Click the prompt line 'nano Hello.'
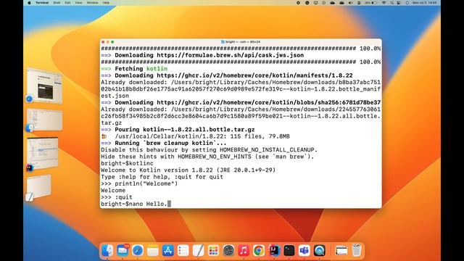Image resolution: width=464 pixels, height=261 pixels. (x=136, y=204)
